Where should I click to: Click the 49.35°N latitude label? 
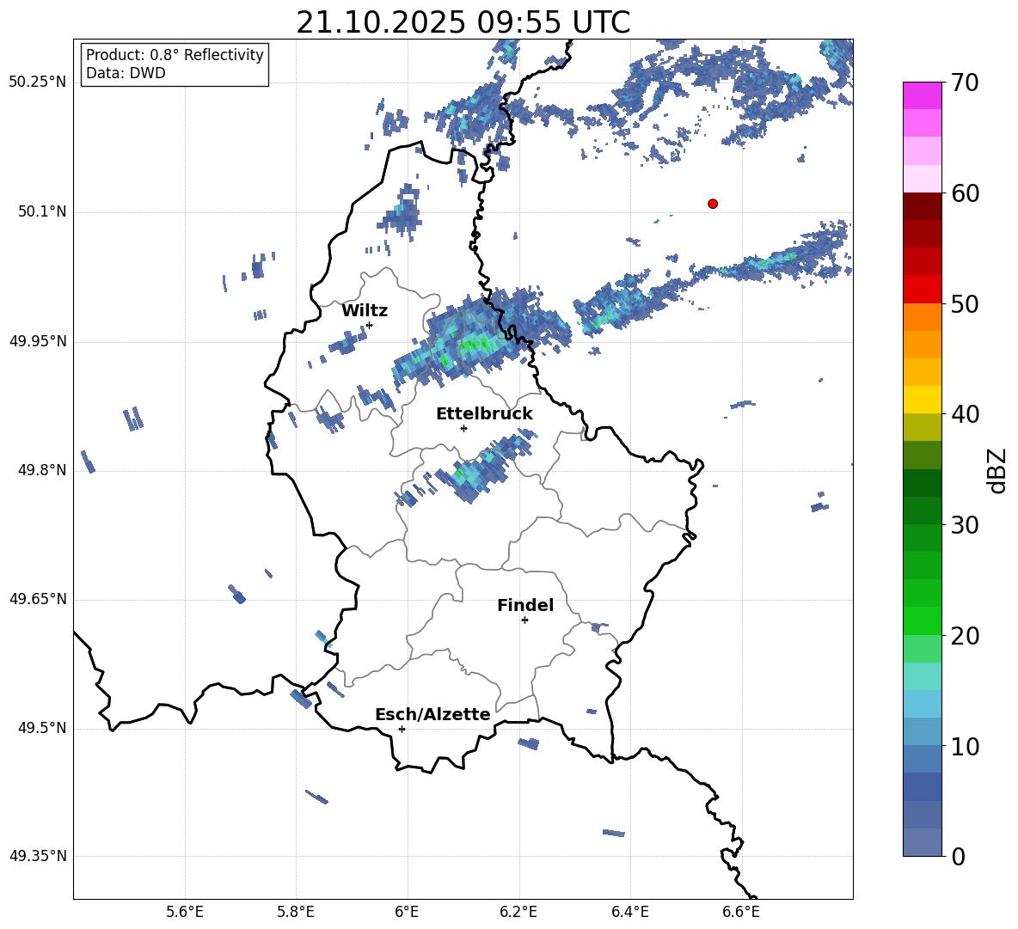38,856
